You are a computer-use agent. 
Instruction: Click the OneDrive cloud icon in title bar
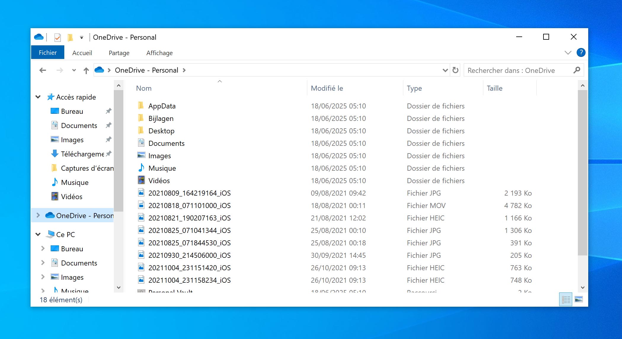click(x=39, y=37)
